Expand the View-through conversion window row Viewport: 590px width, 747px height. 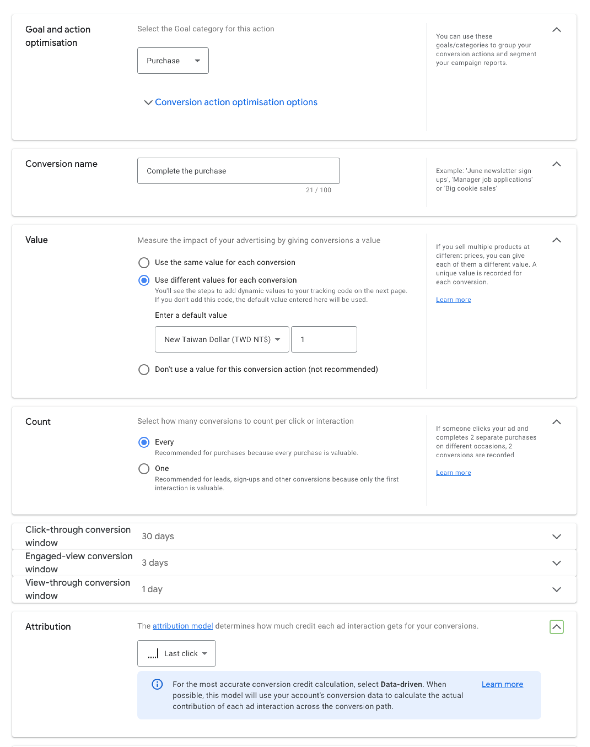click(556, 589)
